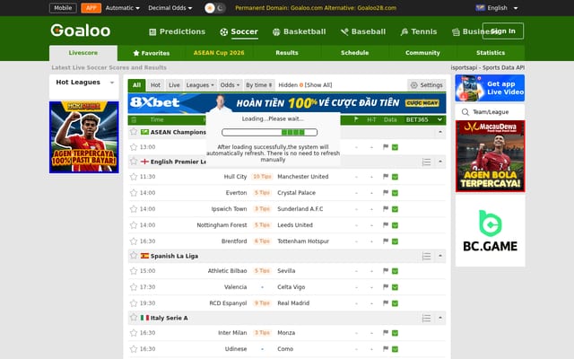Star the Italy Serie A league header

coord(134,317)
